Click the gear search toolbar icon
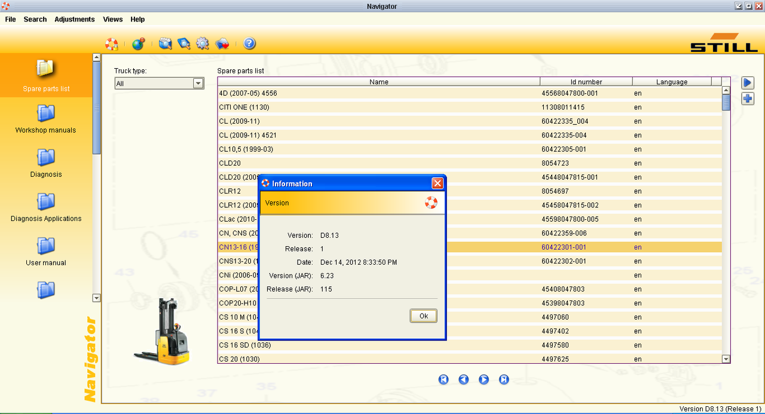Image resolution: width=765 pixels, height=414 pixels. click(203, 44)
